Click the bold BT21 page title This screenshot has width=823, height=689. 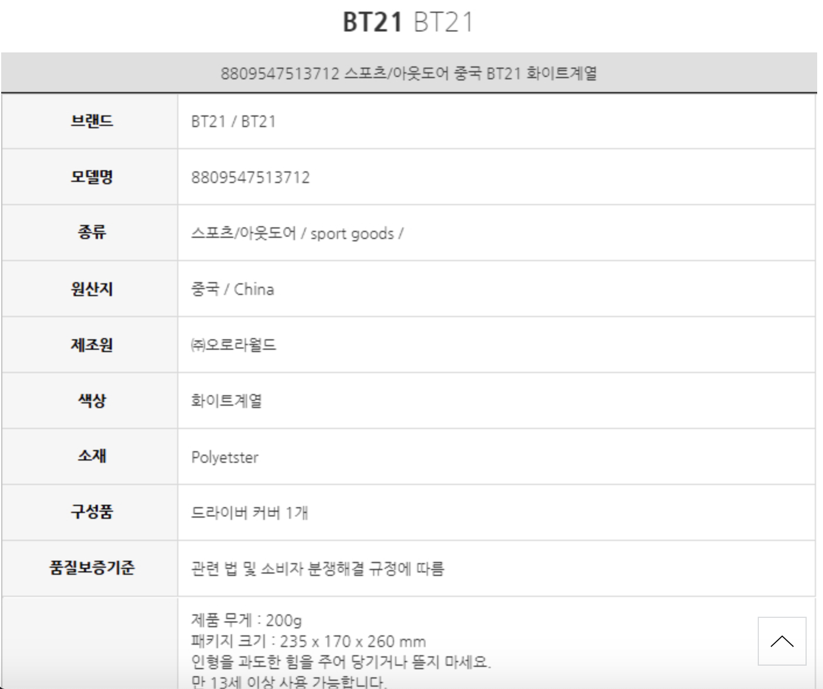(x=372, y=22)
